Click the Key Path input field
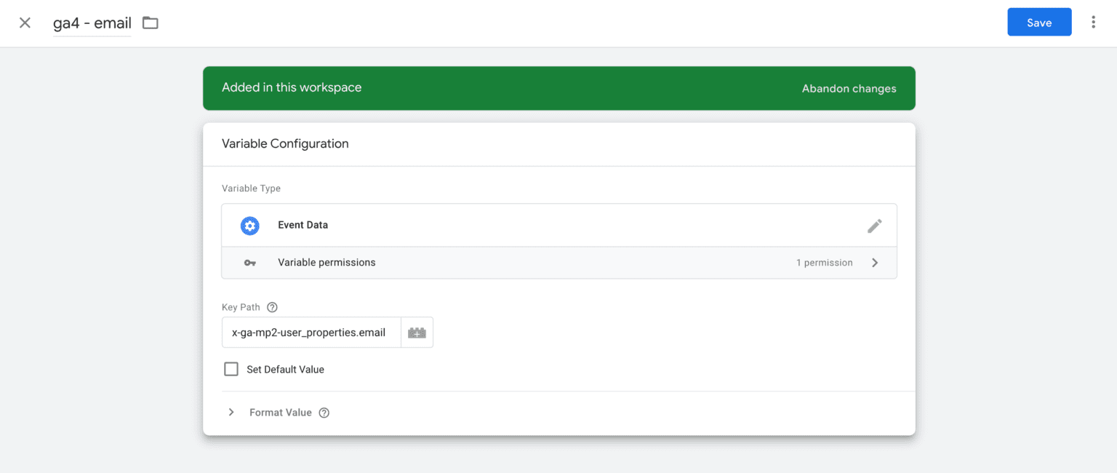The height and width of the screenshot is (473, 1117). coord(311,333)
